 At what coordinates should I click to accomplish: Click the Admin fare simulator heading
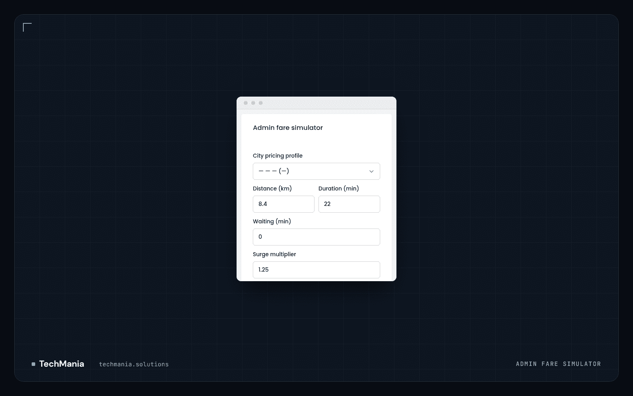288,128
